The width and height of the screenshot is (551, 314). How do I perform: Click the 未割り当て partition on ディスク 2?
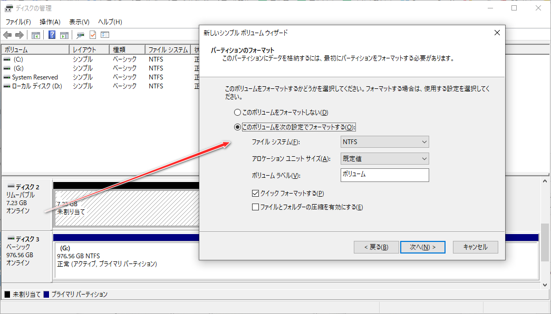[127, 208]
